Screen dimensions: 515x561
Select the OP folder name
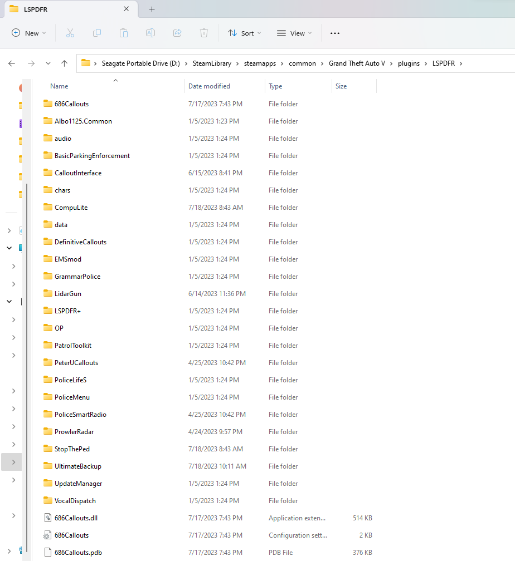coord(59,328)
